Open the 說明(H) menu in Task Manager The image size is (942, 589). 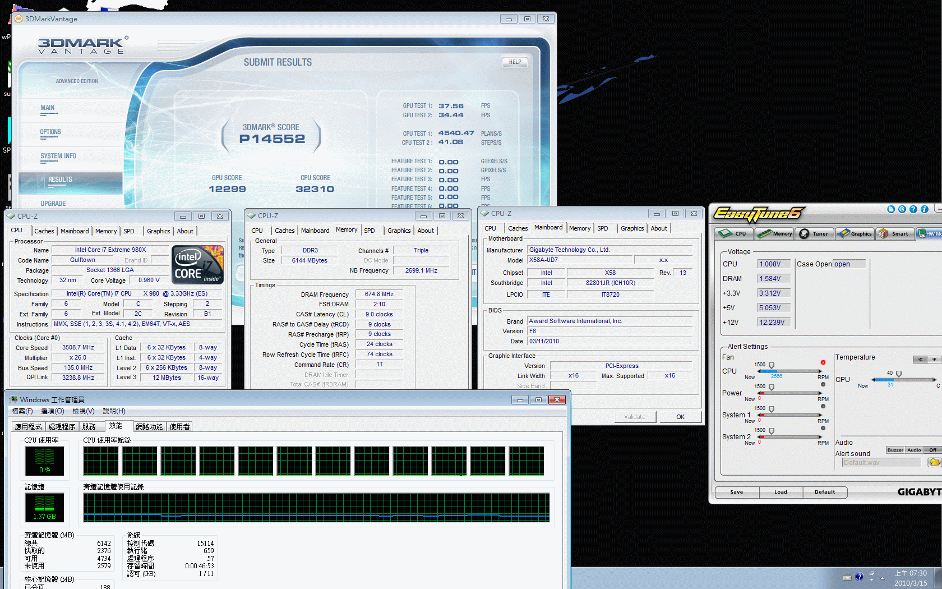tap(114, 411)
